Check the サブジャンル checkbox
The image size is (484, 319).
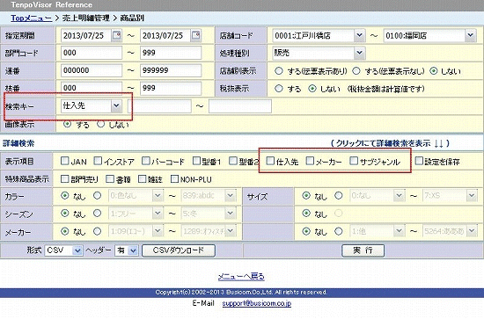354,161
